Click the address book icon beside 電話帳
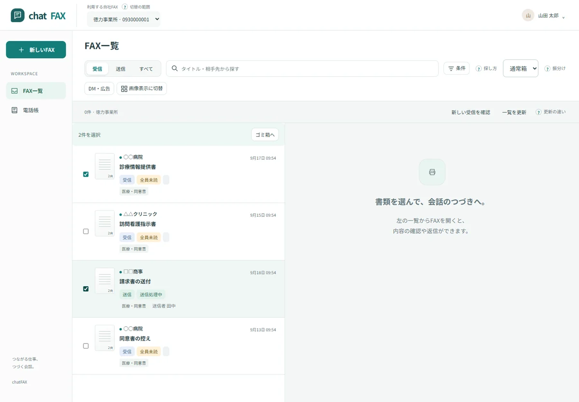Image resolution: width=579 pixels, height=402 pixels. pyautogui.click(x=14, y=110)
